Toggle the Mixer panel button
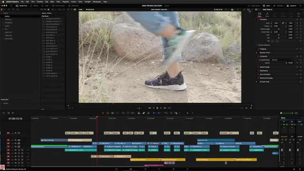 [x=267, y=6]
